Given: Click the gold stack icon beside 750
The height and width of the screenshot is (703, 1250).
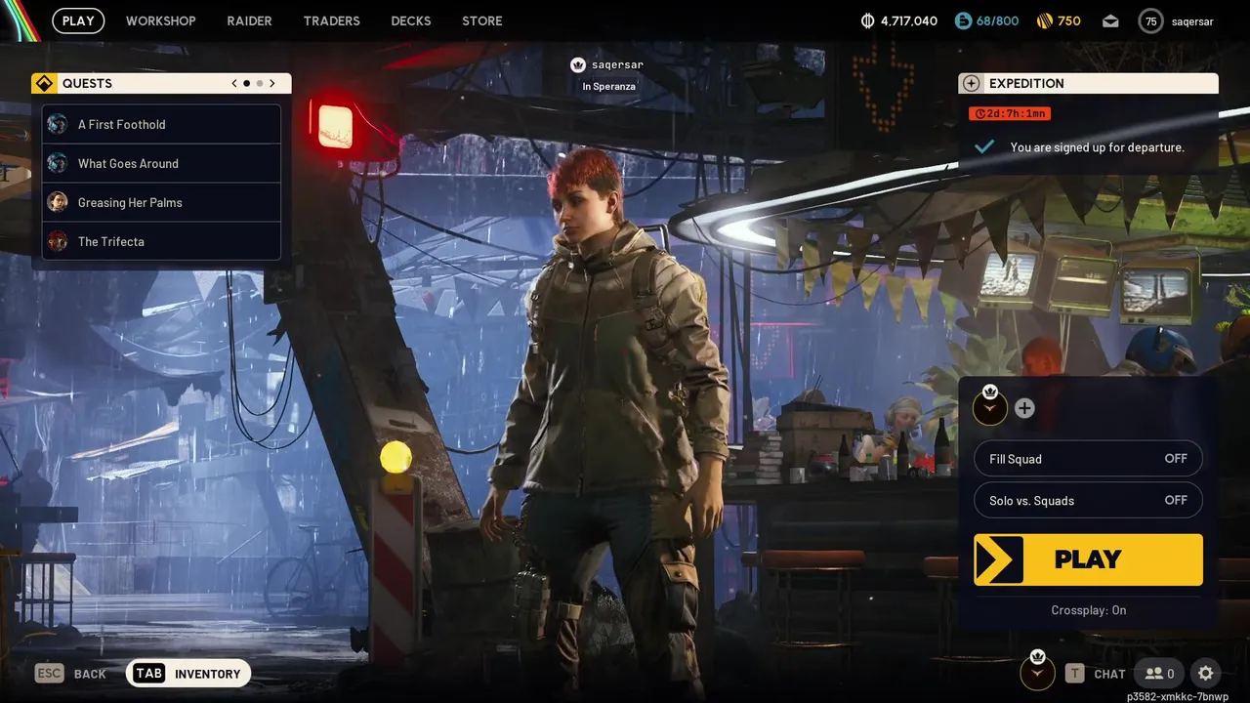Looking at the screenshot, I should (1044, 21).
